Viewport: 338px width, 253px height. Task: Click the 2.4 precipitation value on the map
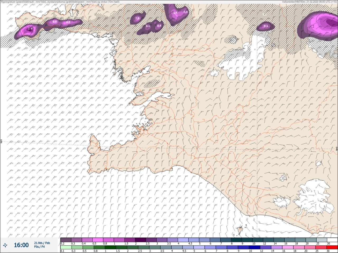coord(30,29)
